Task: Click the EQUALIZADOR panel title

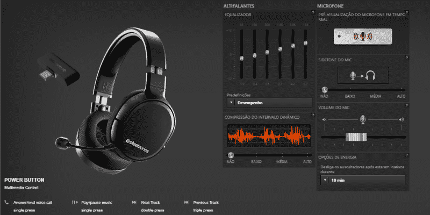Action: coord(238,15)
